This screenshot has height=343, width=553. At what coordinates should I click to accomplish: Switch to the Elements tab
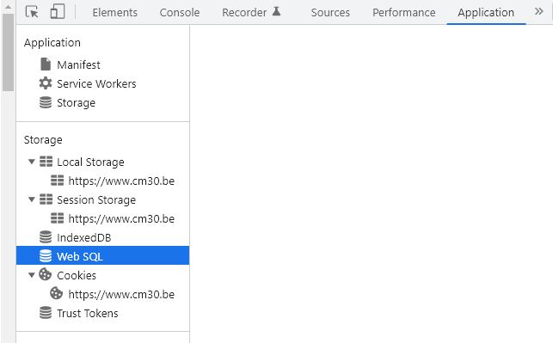115,12
